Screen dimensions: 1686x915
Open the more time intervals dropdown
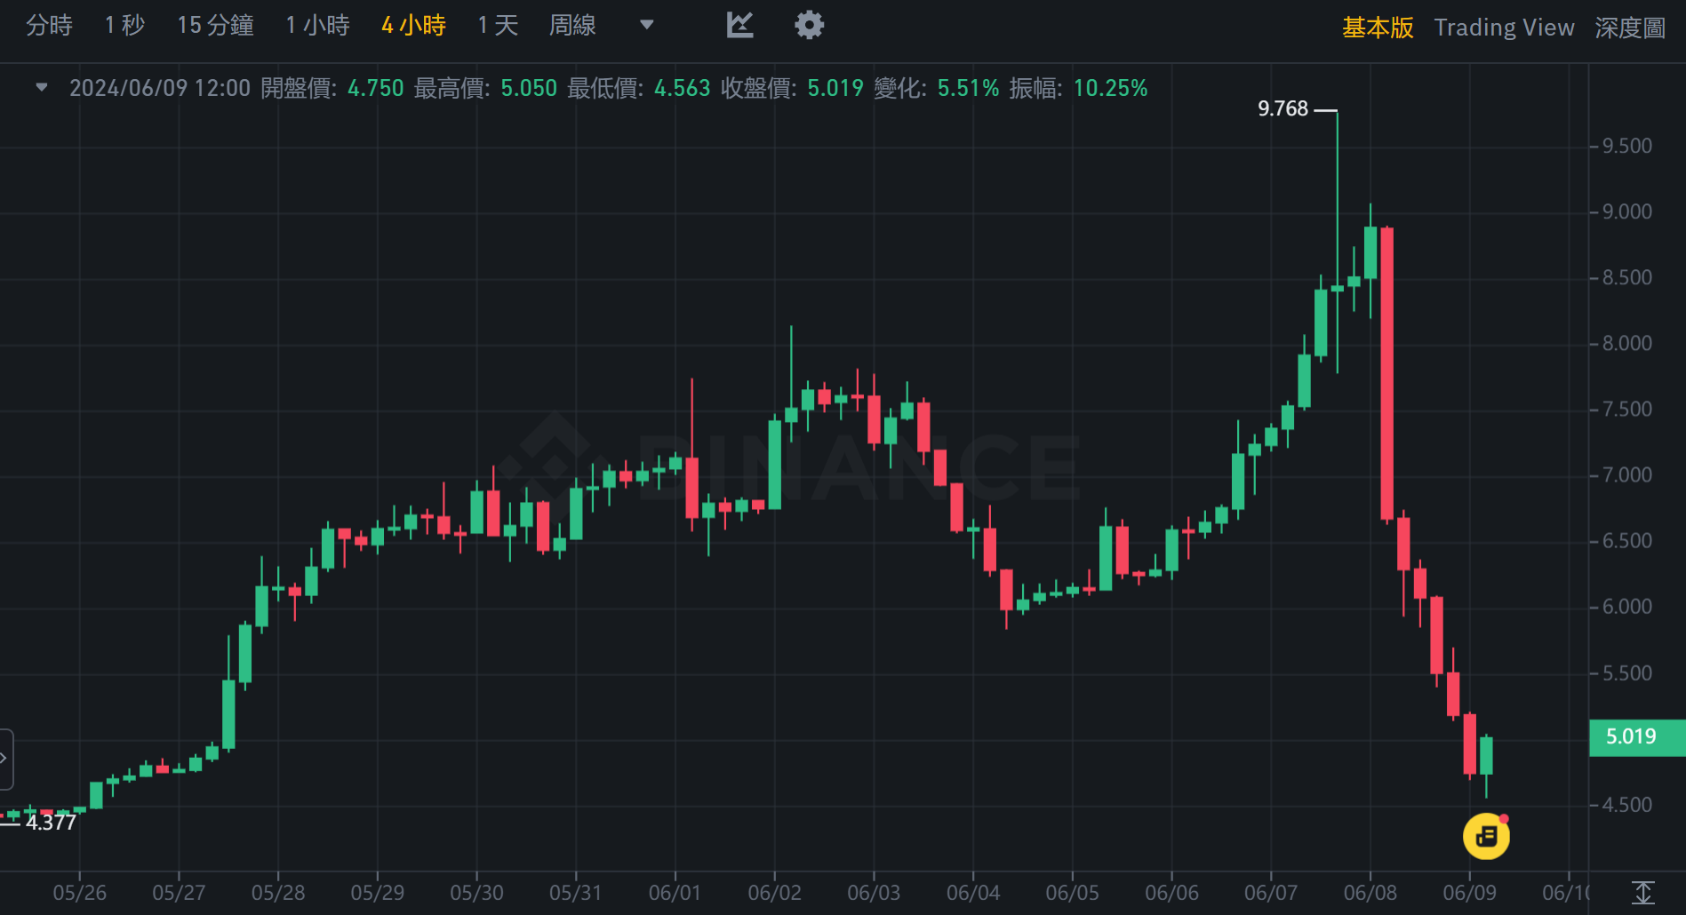[647, 25]
